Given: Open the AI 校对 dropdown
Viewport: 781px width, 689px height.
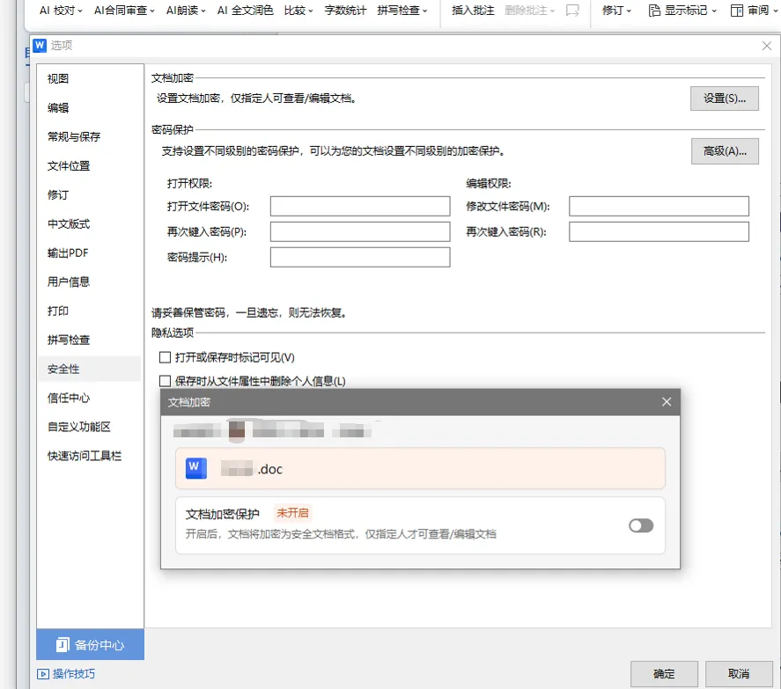Looking at the screenshot, I should [61, 11].
